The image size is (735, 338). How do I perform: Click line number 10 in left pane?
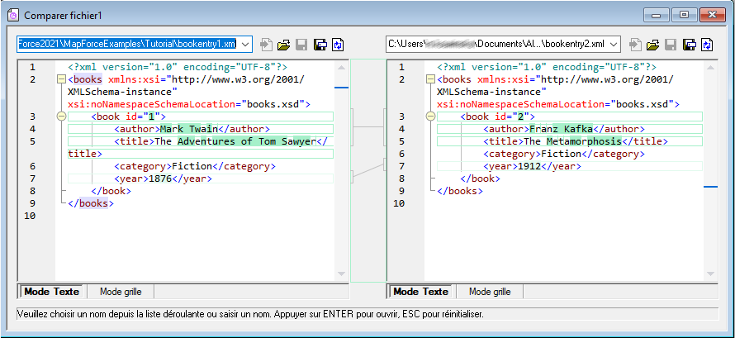[30, 217]
